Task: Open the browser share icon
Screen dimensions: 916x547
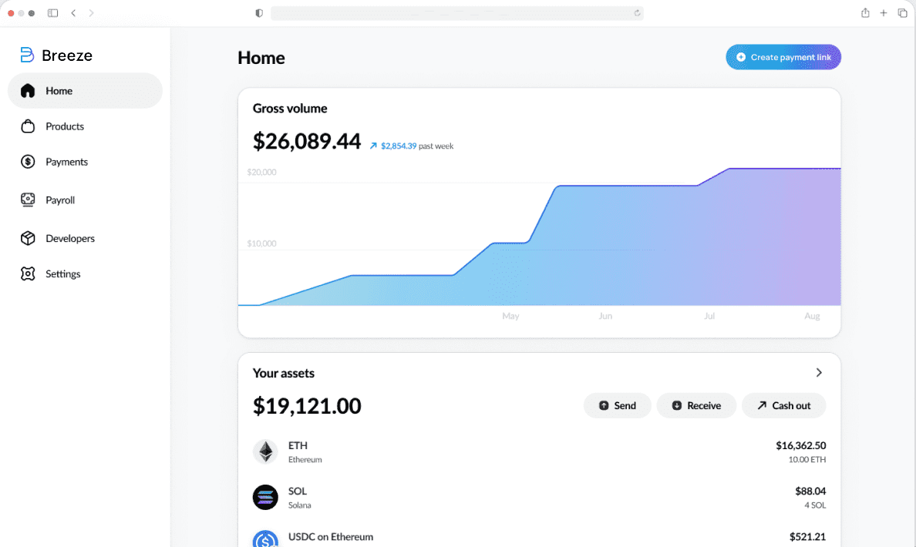Action: 865,13
